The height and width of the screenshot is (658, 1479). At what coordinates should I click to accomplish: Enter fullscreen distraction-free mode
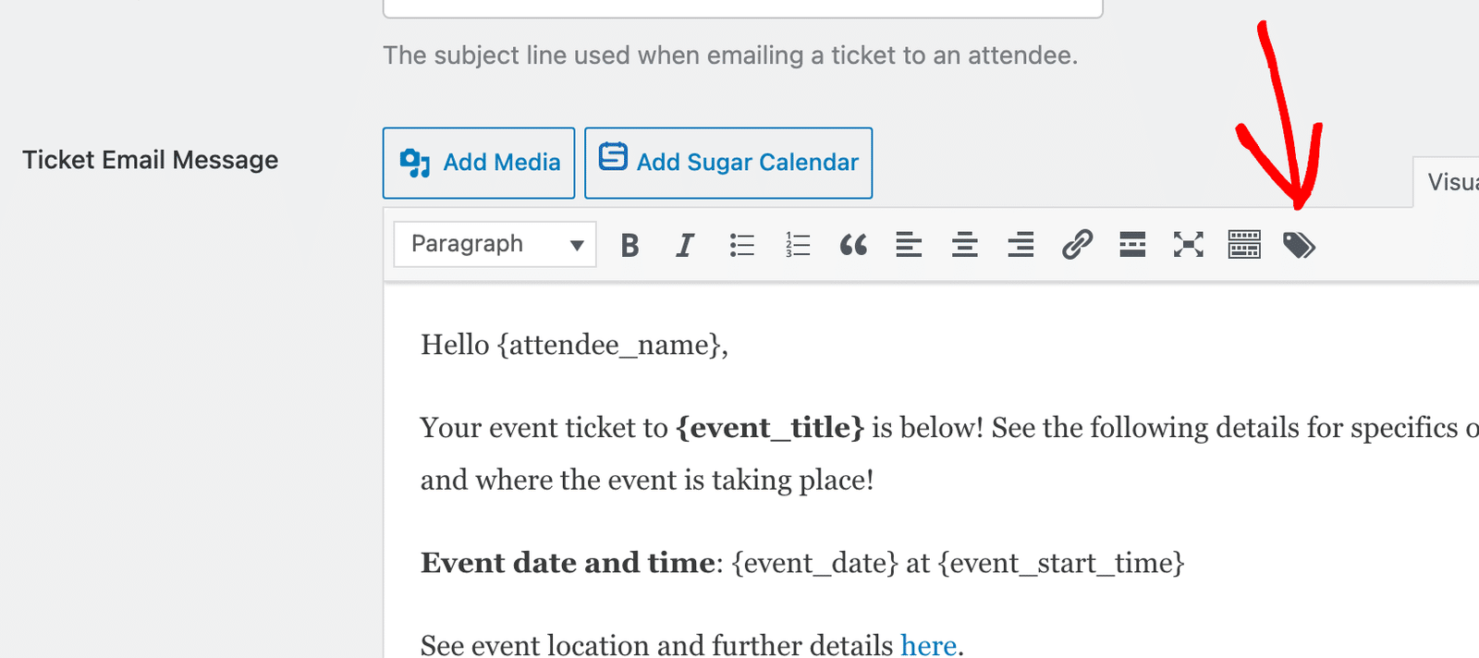pyautogui.click(x=1189, y=245)
